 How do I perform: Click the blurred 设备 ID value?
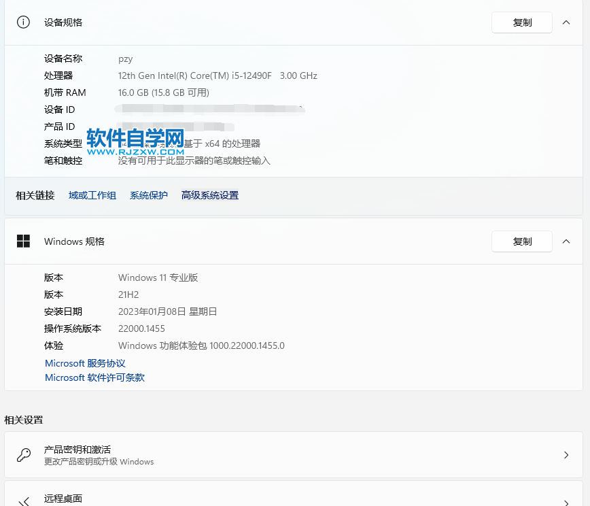tap(209, 109)
